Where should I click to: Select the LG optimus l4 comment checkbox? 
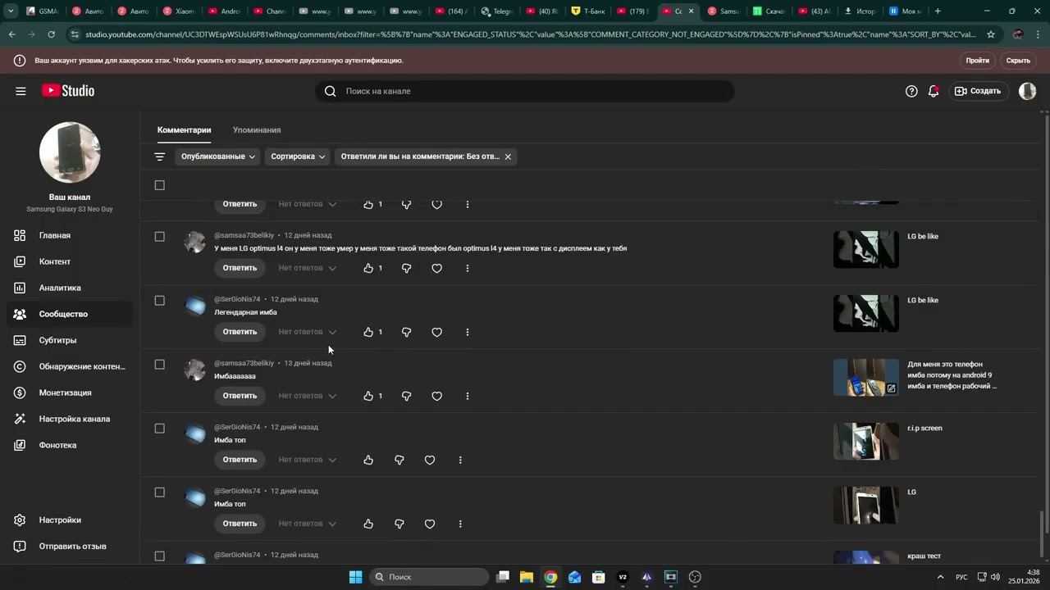click(x=160, y=237)
